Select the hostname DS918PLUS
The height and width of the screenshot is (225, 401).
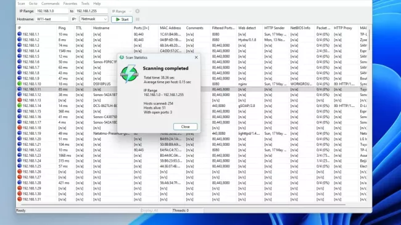pos(102,84)
